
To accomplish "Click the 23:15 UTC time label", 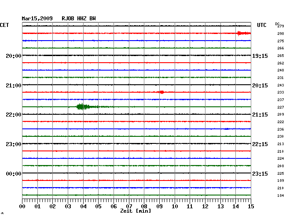I will point(260,173).
